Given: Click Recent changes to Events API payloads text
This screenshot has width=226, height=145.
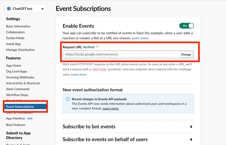Looking at the screenshot, I should click(99, 99).
